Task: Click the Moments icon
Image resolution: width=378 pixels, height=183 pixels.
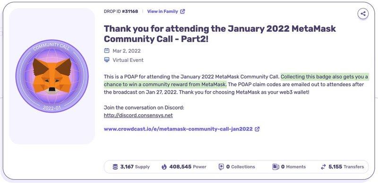Action: (275, 166)
